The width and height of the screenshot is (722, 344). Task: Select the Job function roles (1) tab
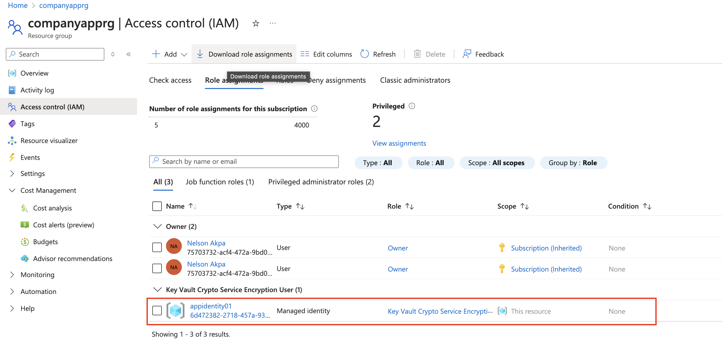(x=220, y=182)
